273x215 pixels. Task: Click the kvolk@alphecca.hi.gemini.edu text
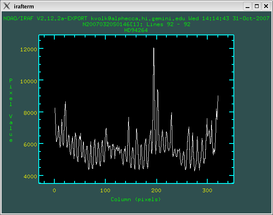point(138,19)
